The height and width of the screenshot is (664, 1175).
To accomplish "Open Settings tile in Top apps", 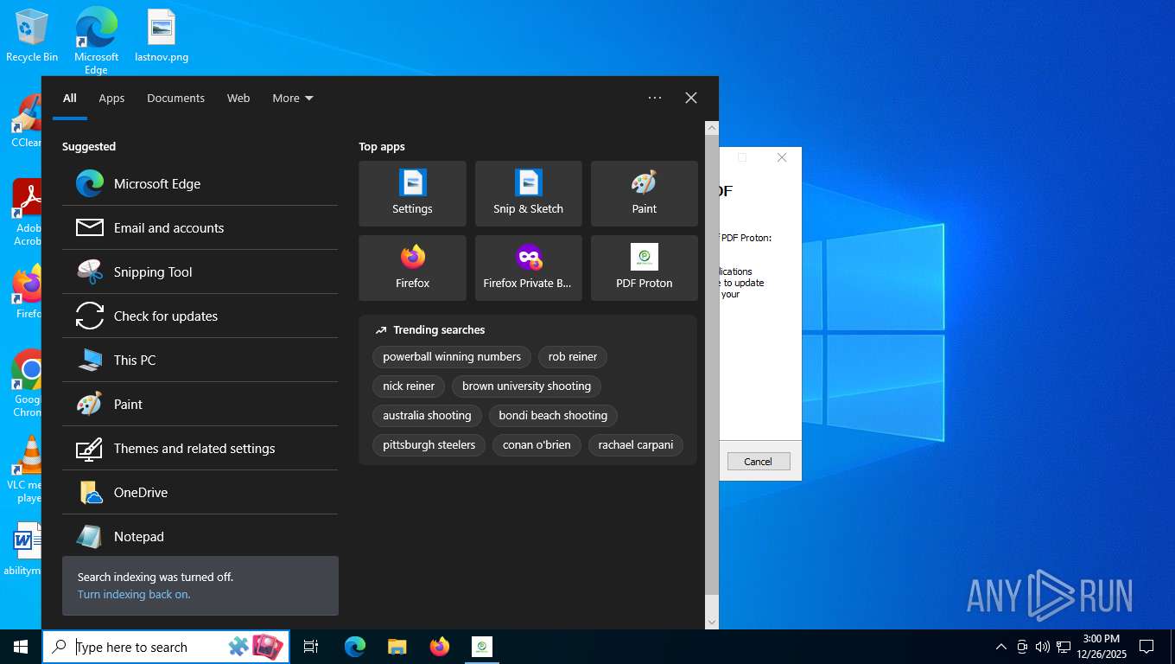I will (x=412, y=194).
